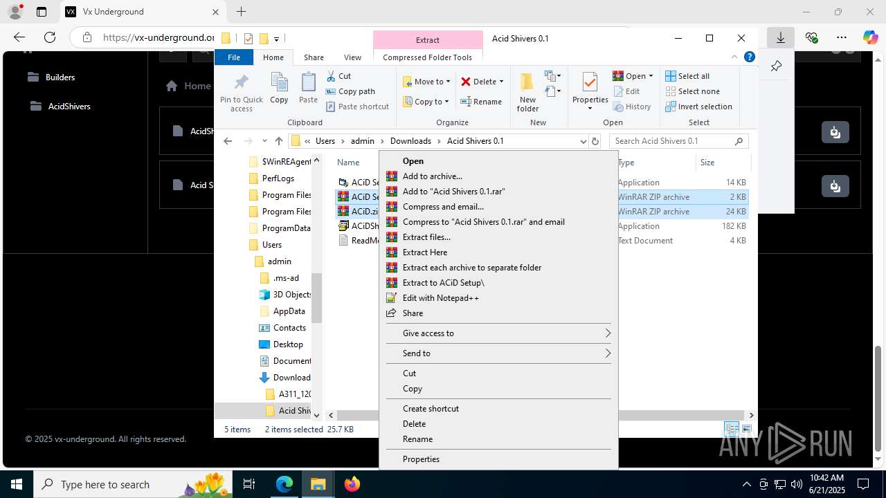Open the Copy to dropdown
The width and height of the screenshot is (886, 498).
tap(426, 102)
